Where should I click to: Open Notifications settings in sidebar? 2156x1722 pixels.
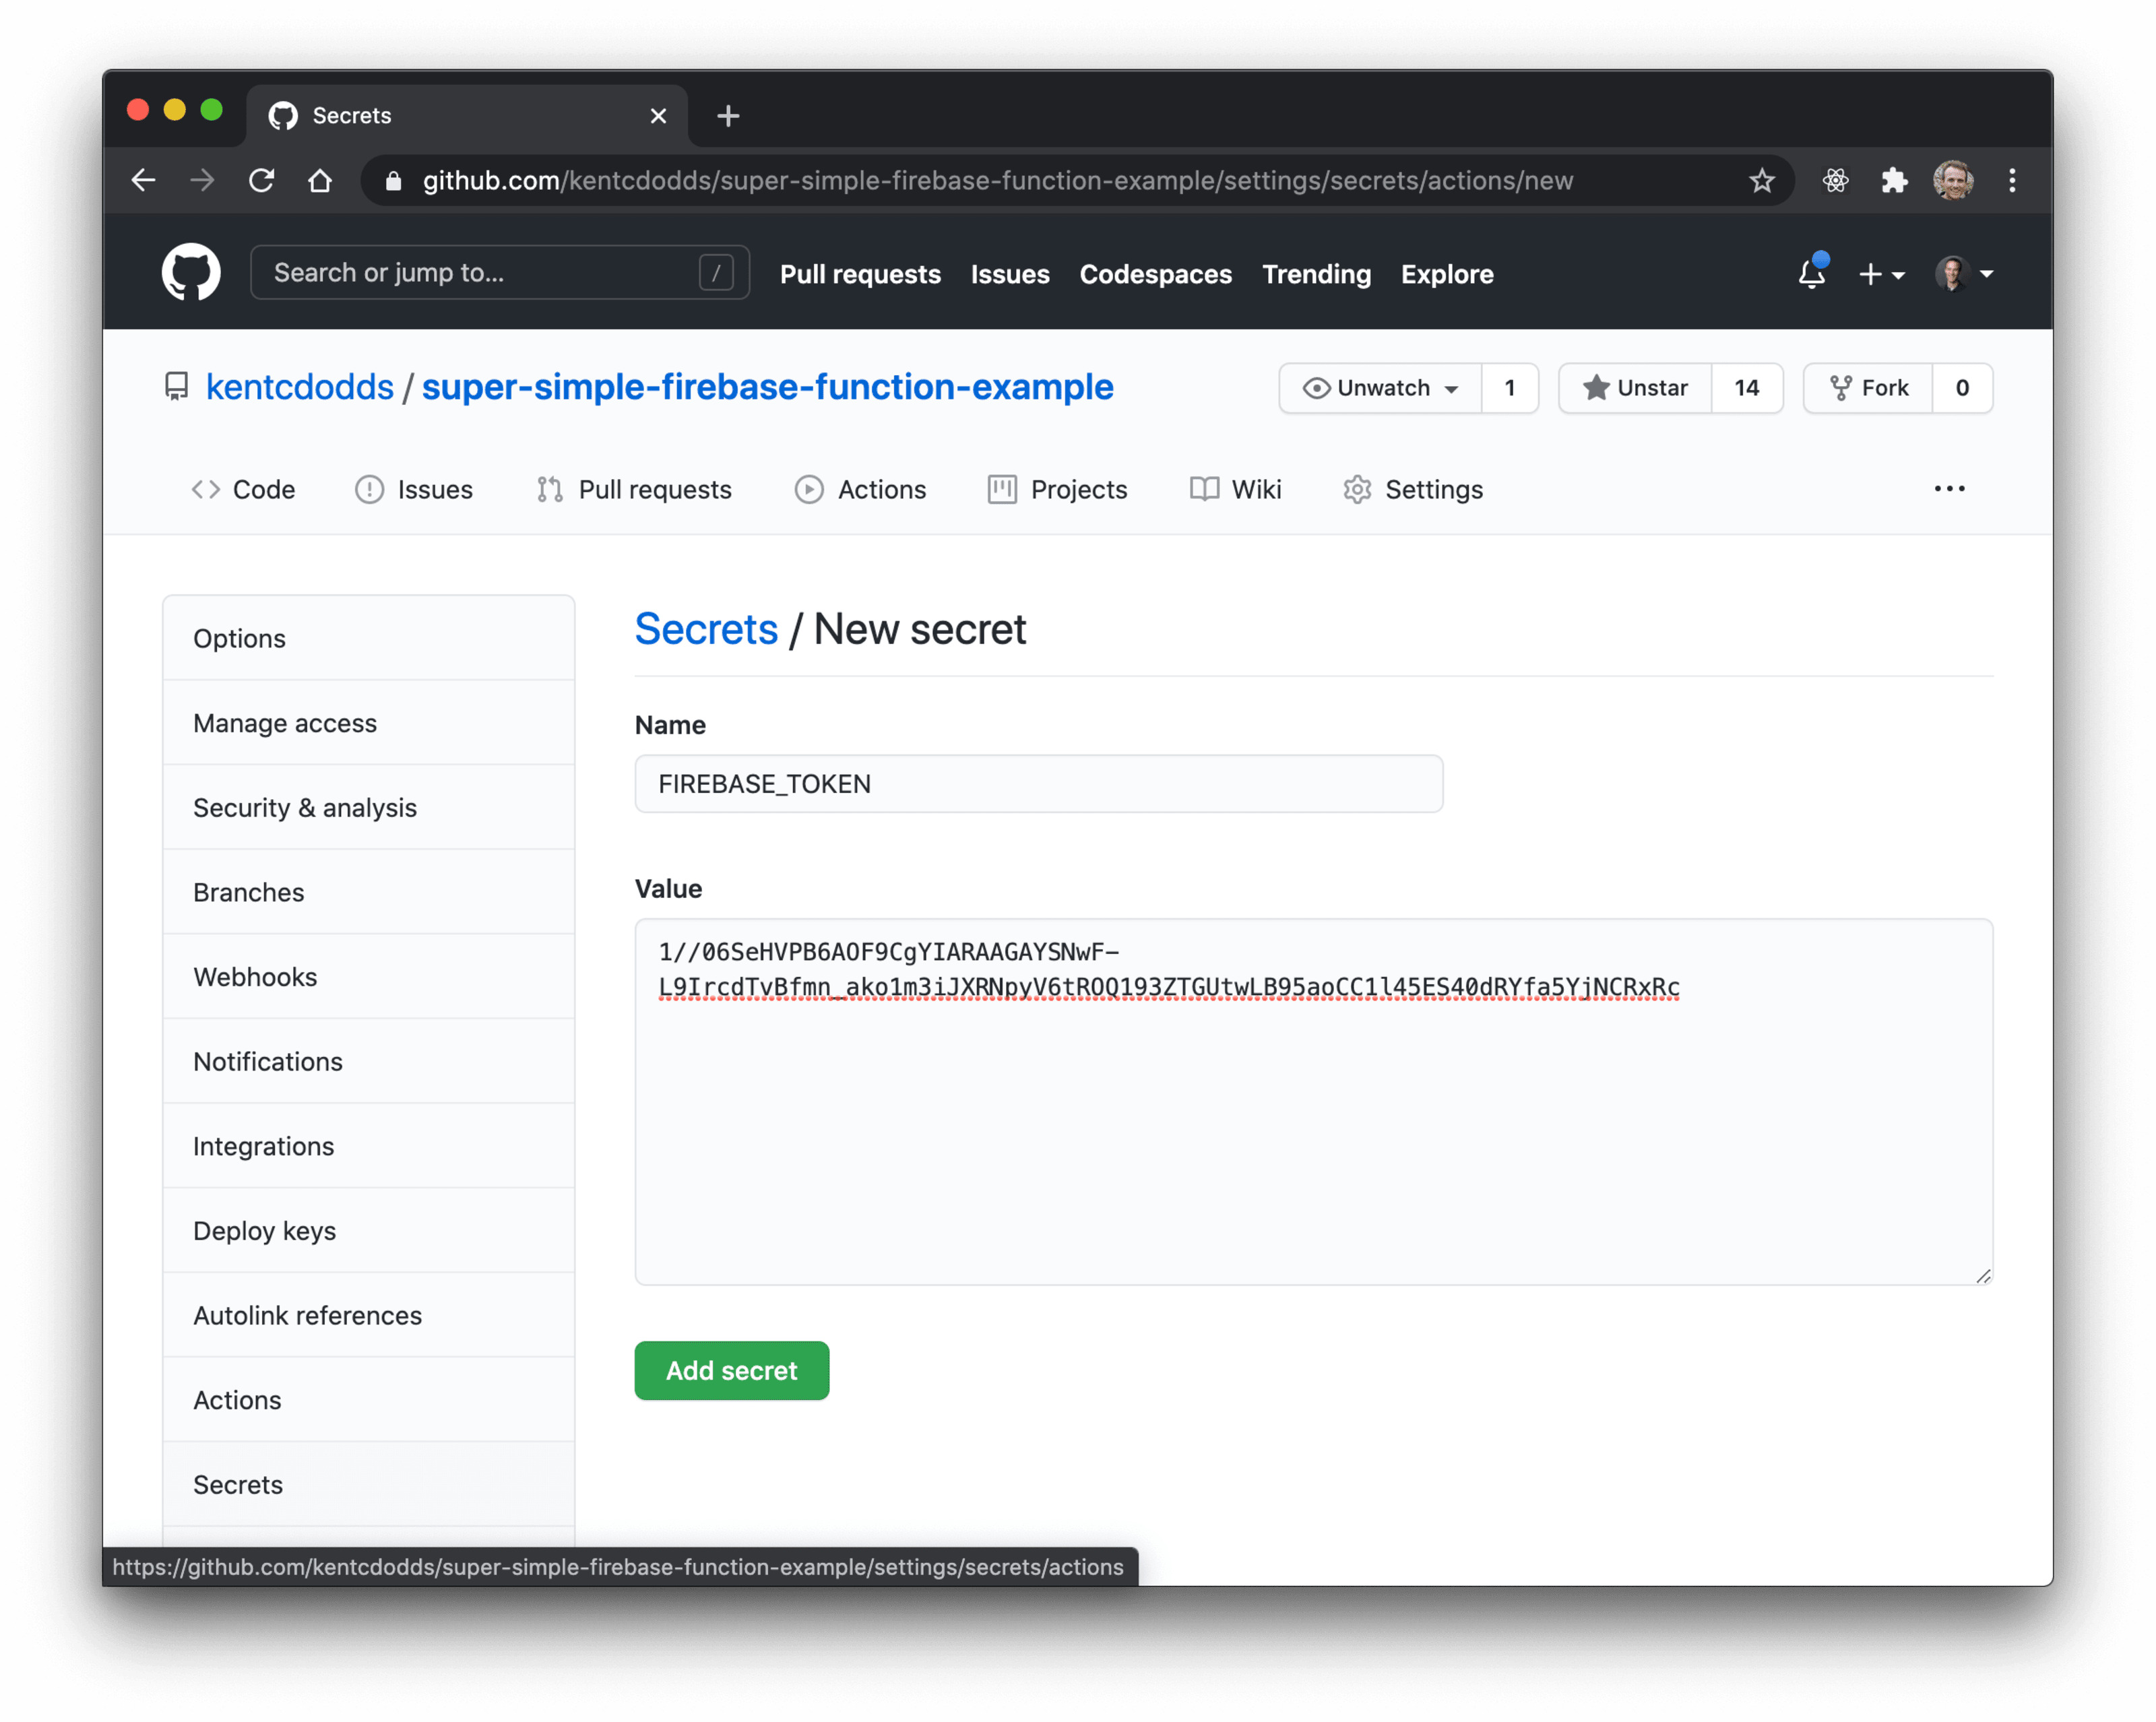click(x=369, y=1061)
